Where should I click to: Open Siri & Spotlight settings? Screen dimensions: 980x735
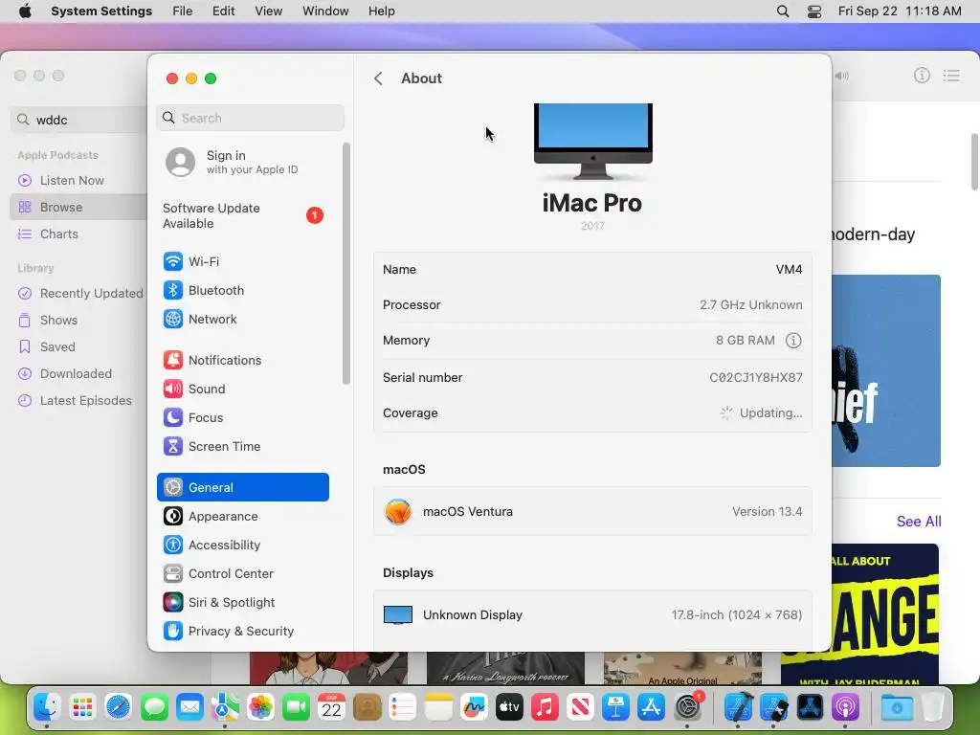coord(242,603)
